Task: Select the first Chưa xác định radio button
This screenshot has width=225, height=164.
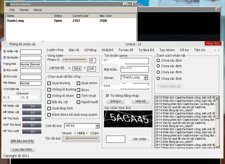Action: point(158,60)
